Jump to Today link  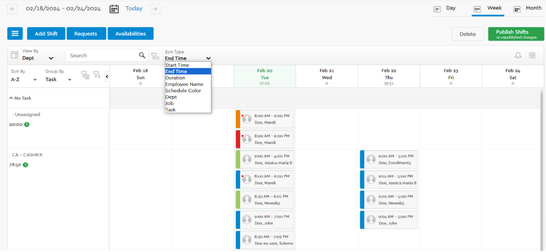[x=134, y=8]
